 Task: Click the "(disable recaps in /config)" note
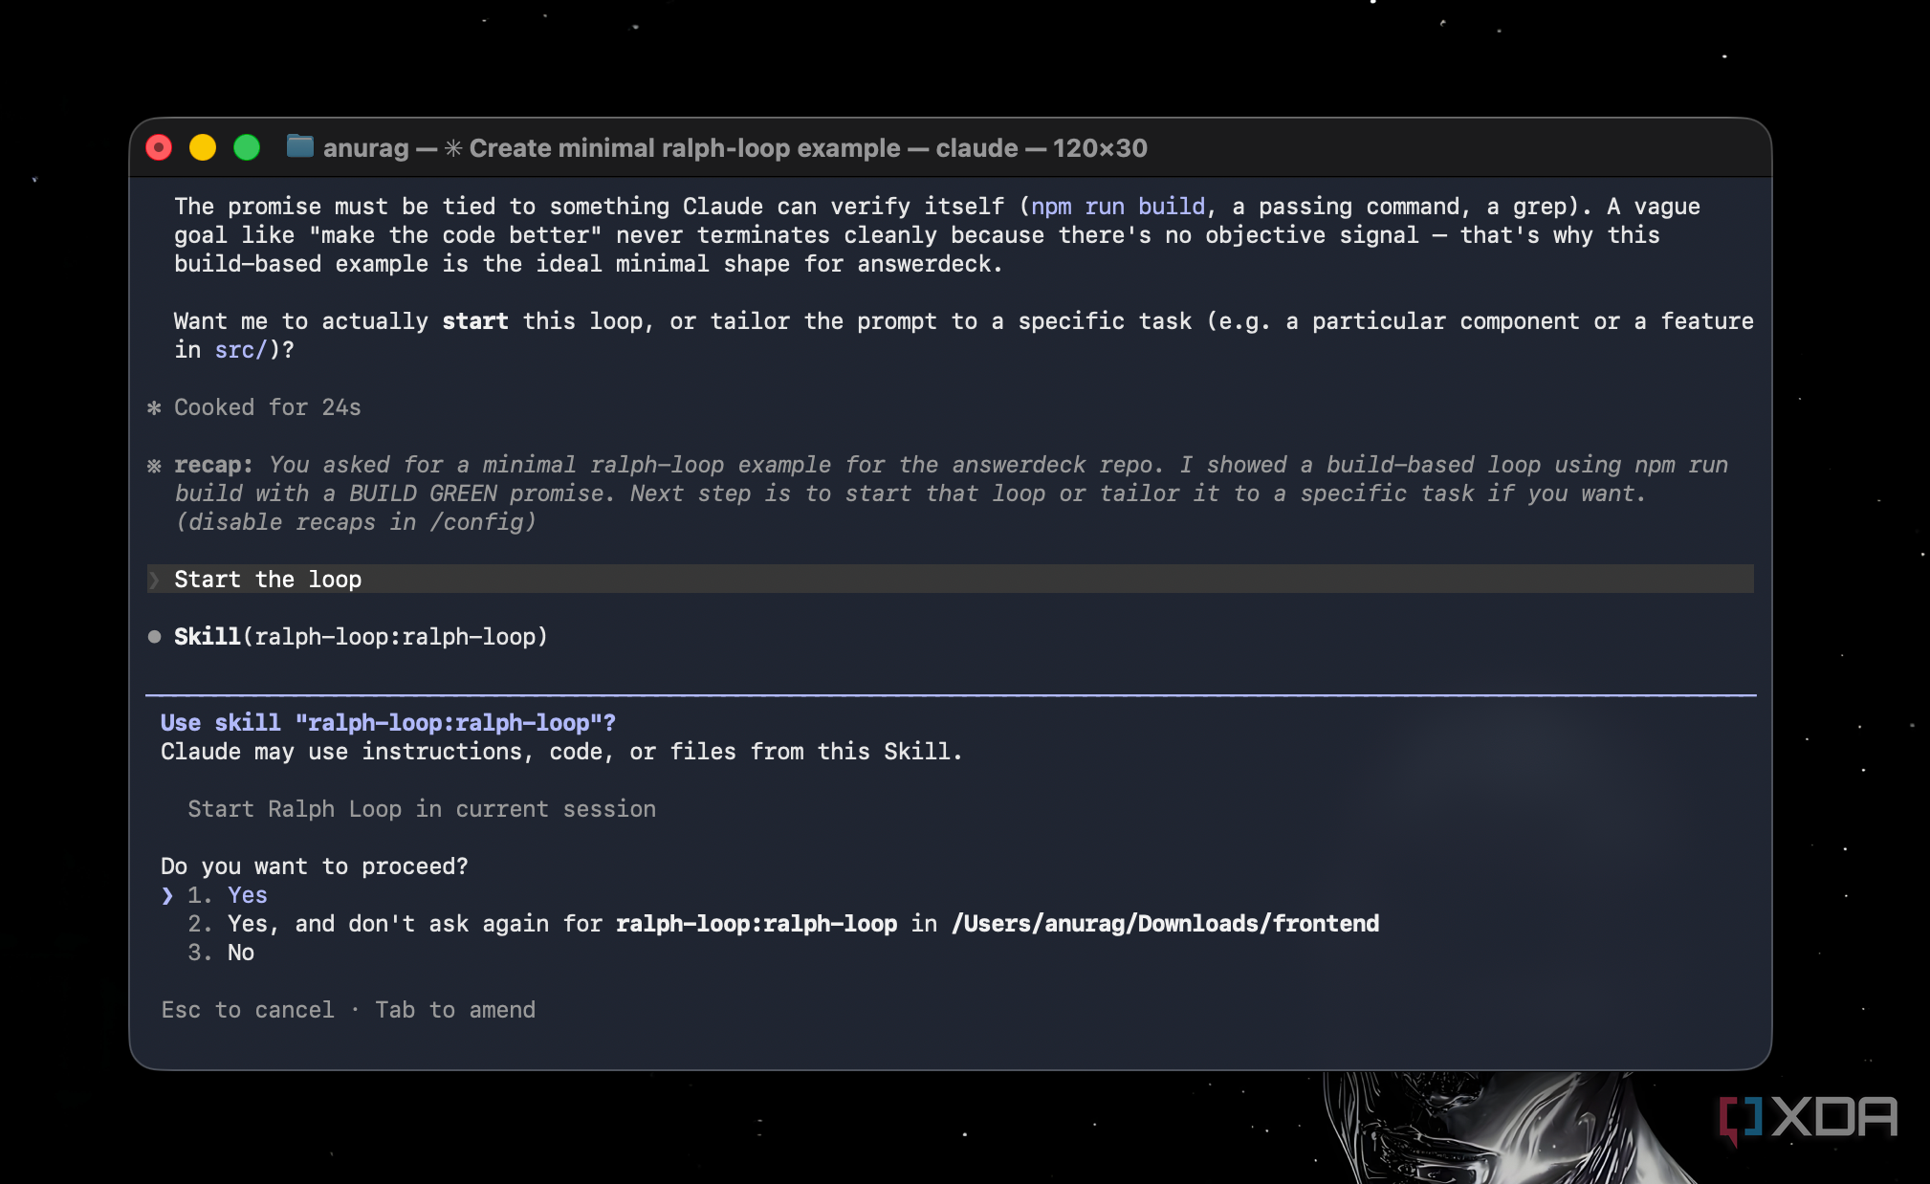click(x=356, y=522)
